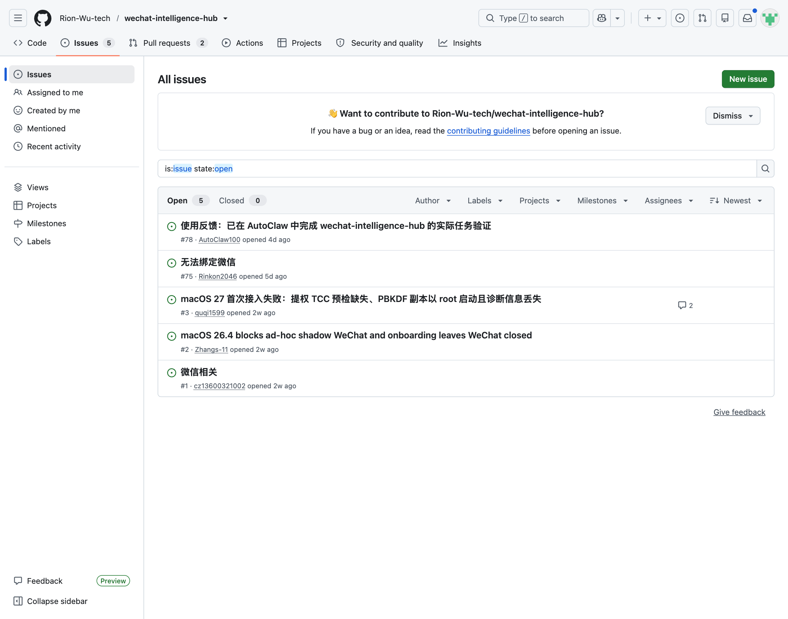Screen dimensions: 788x619
Task: Open the Author filter dropdown
Action: coord(433,201)
